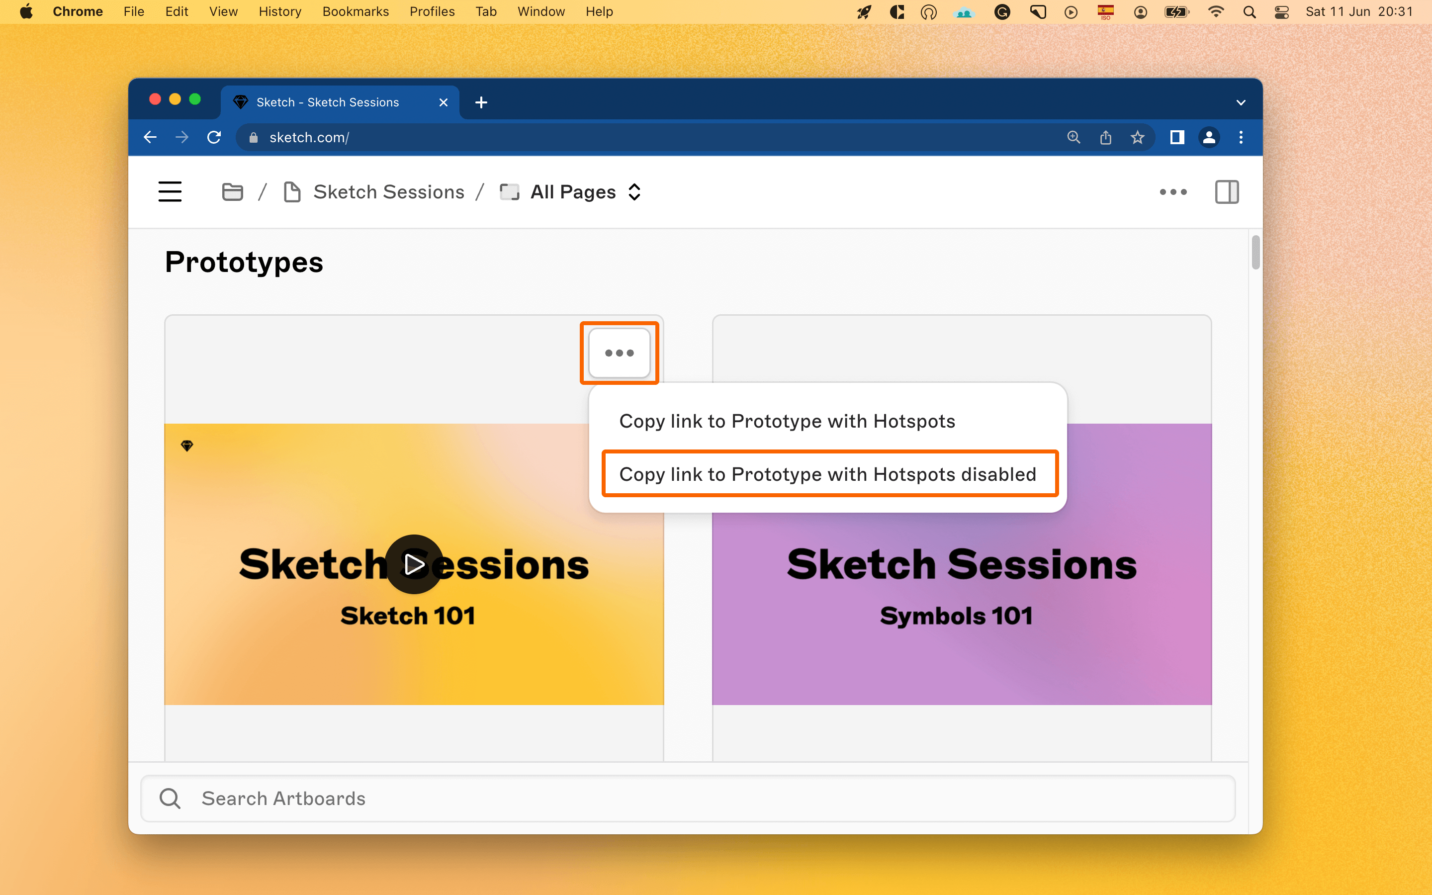Image resolution: width=1432 pixels, height=895 pixels.
Task: Click the folder icon in breadcrumb
Action: click(232, 192)
